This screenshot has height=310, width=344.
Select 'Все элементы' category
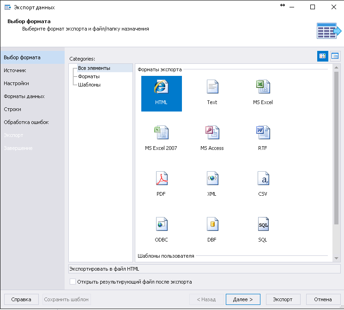pos(94,68)
